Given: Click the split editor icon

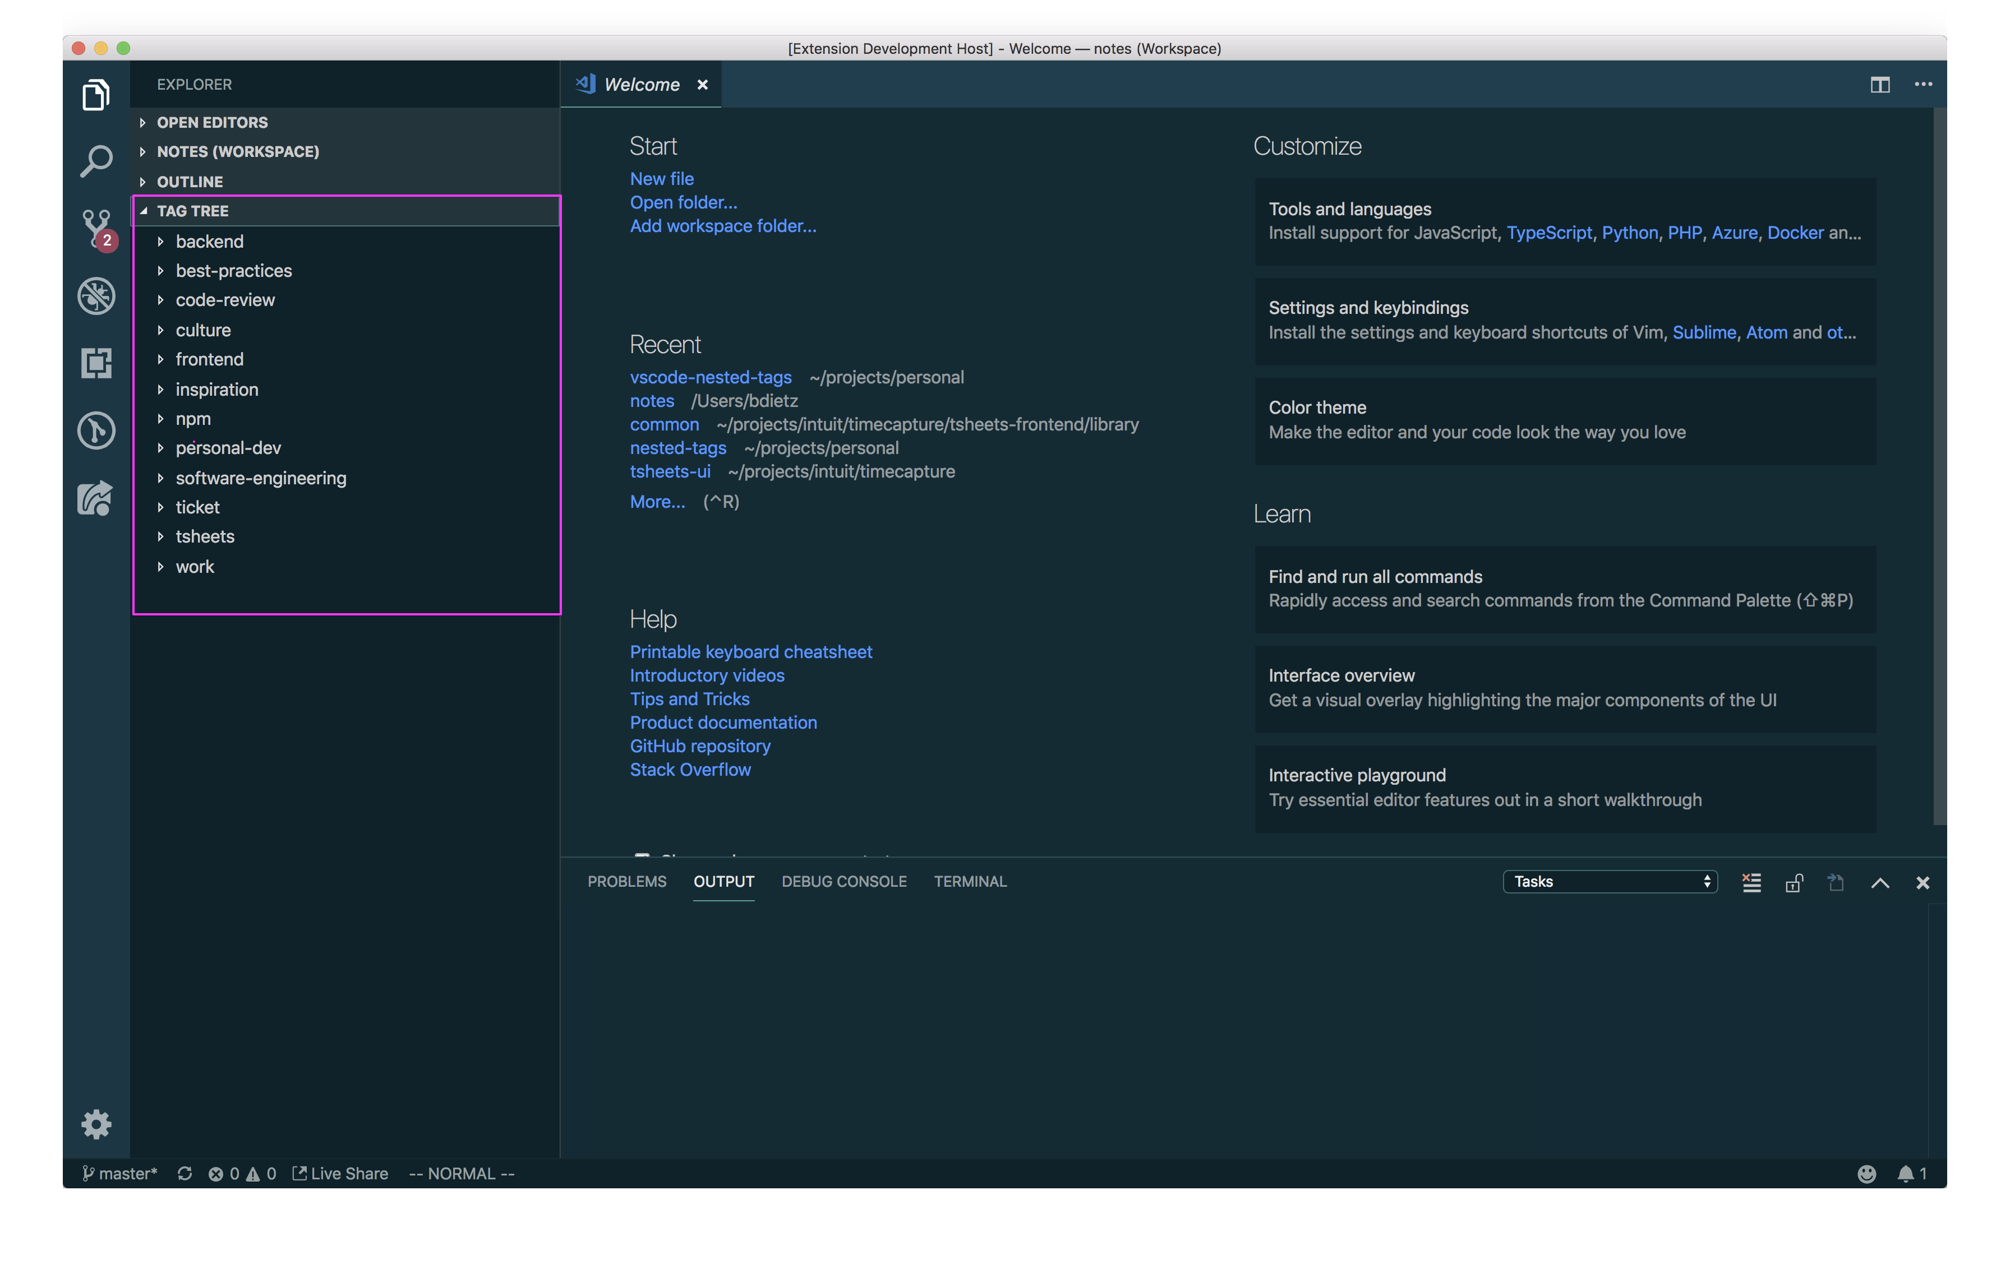Looking at the screenshot, I should (1880, 84).
